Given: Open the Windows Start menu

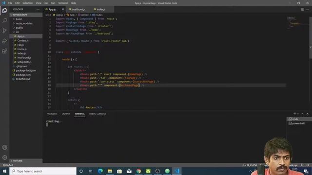Looking at the screenshot, I should click(x=4, y=171).
